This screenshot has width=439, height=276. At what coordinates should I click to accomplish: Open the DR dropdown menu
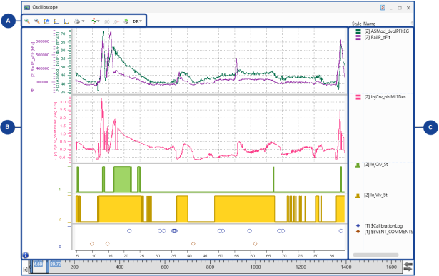pyautogui.click(x=137, y=21)
